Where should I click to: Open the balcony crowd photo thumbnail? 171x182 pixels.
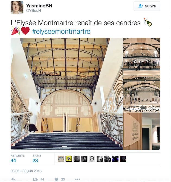141,56
